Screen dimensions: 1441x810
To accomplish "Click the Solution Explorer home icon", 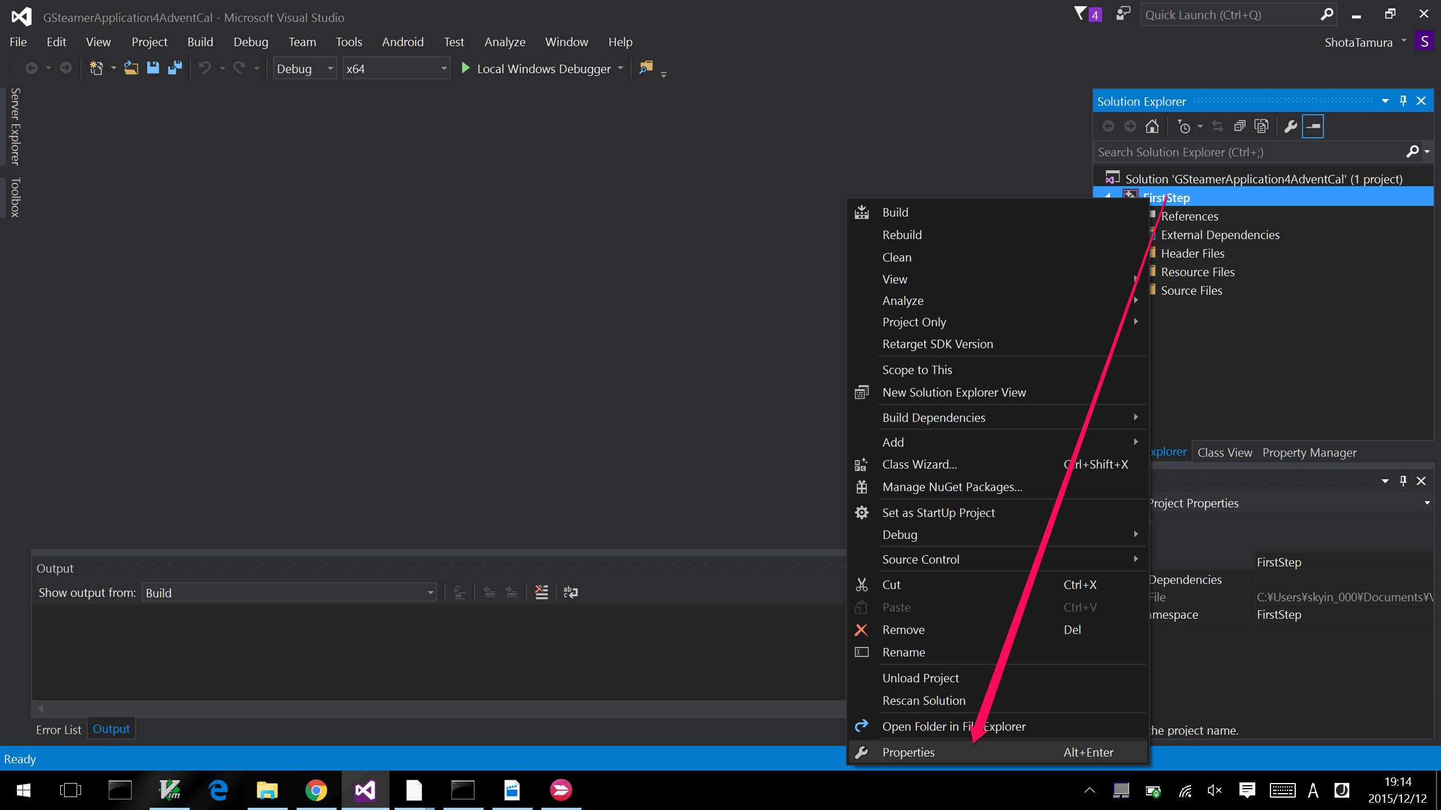I will tap(1152, 126).
